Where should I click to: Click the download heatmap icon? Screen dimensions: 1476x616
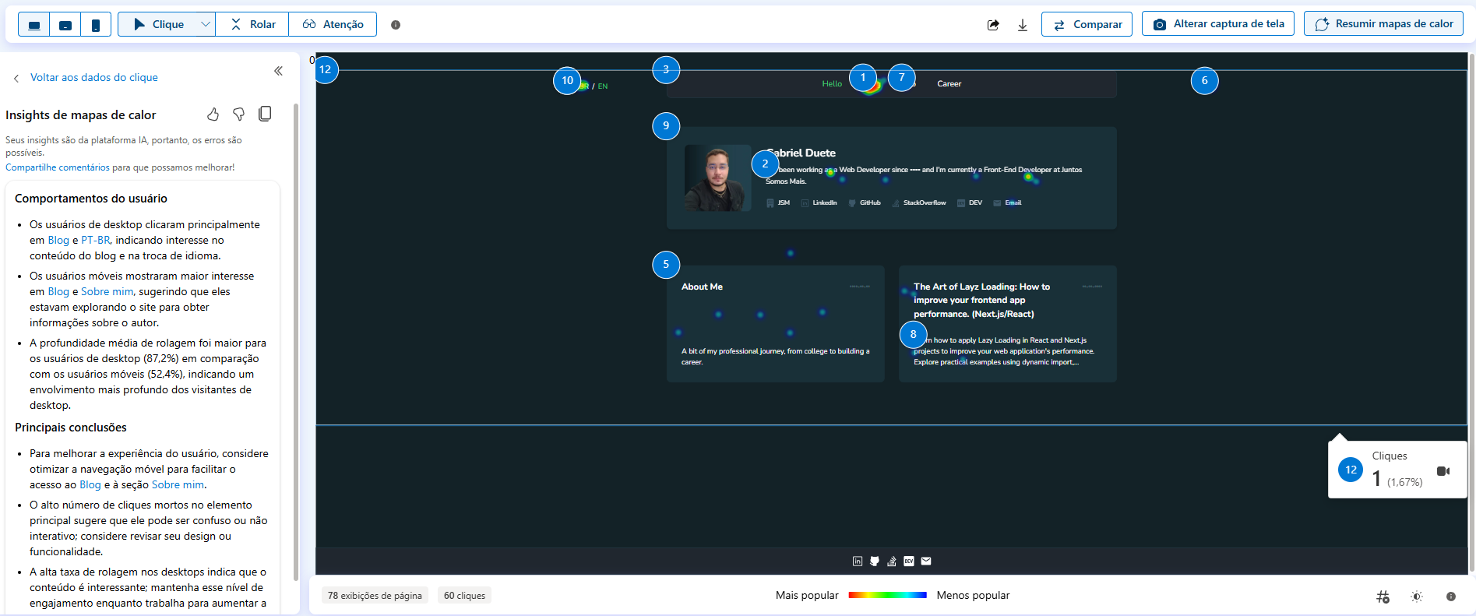(1023, 25)
